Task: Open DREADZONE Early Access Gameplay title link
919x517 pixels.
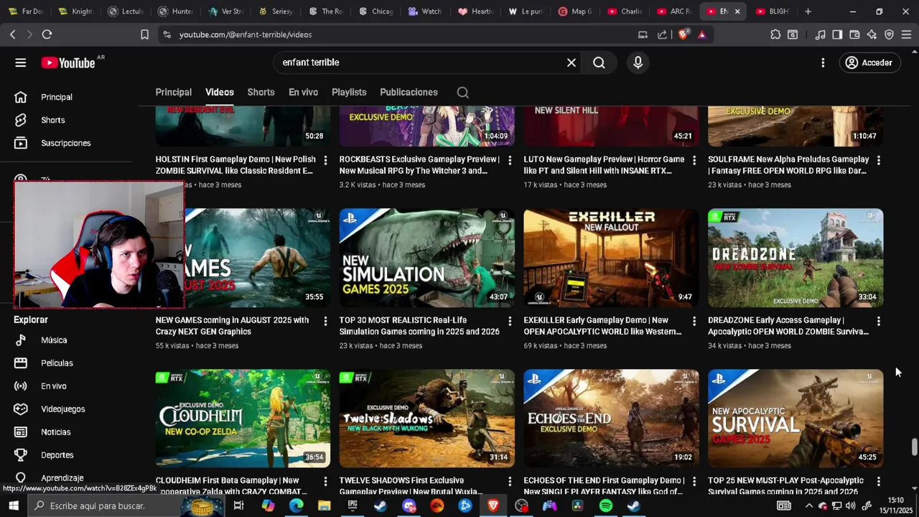Action: (x=788, y=326)
